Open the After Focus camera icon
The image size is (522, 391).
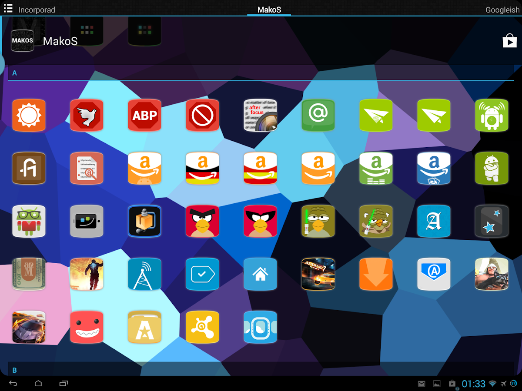[x=260, y=115]
